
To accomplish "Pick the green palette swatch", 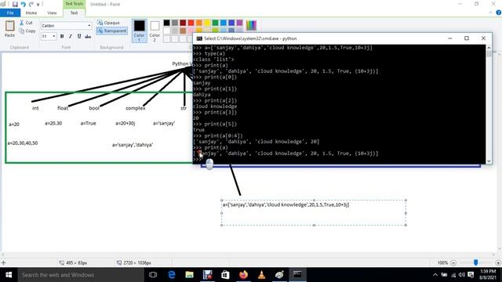I will [x=216, y=23].
